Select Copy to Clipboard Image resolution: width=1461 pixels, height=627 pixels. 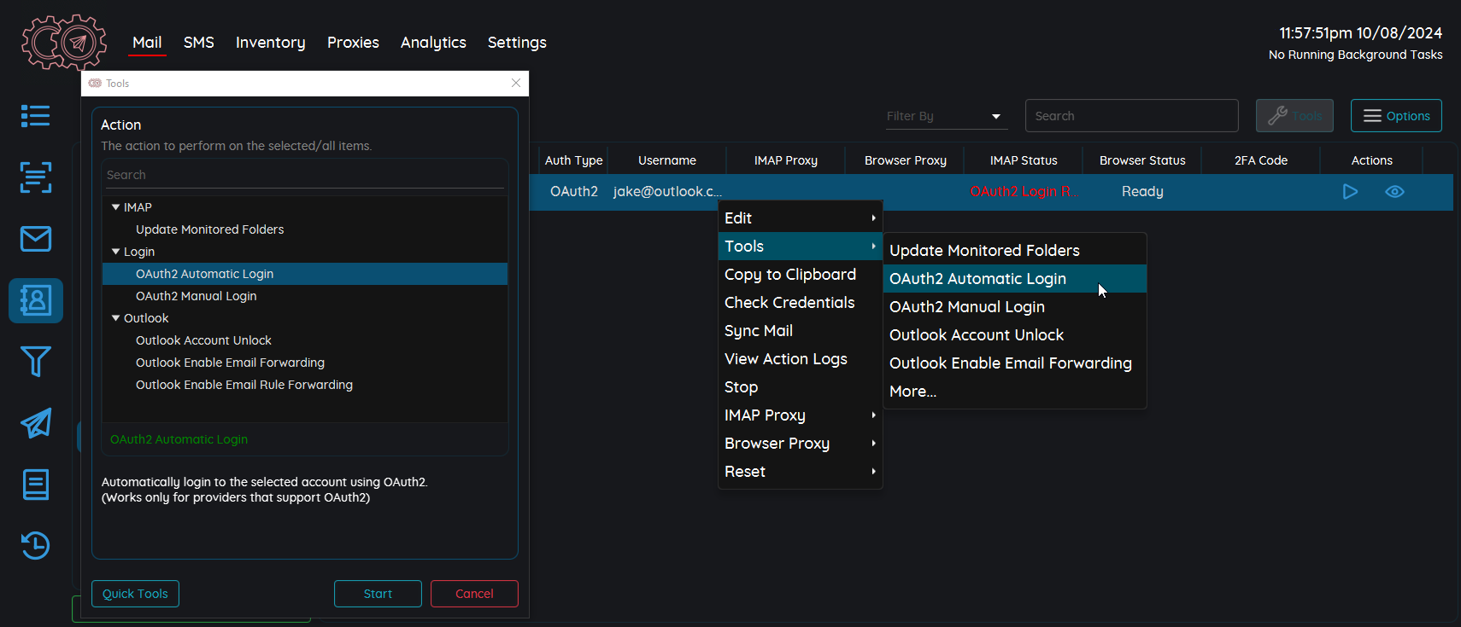click(x=800, y=275)
